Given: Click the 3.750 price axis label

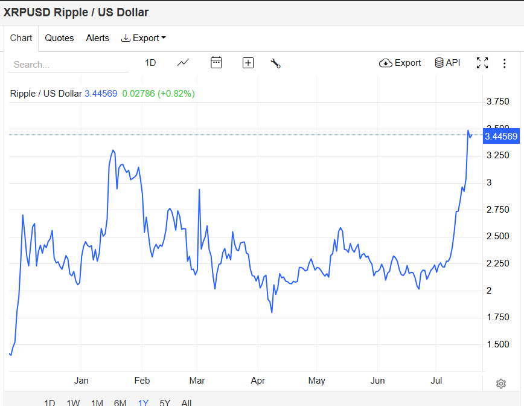Looking at the screenshot, I should click(x=497, y=101).
